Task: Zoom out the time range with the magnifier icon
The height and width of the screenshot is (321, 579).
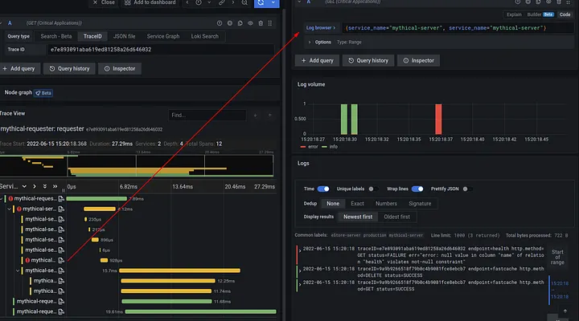Action: coord(244,2)
